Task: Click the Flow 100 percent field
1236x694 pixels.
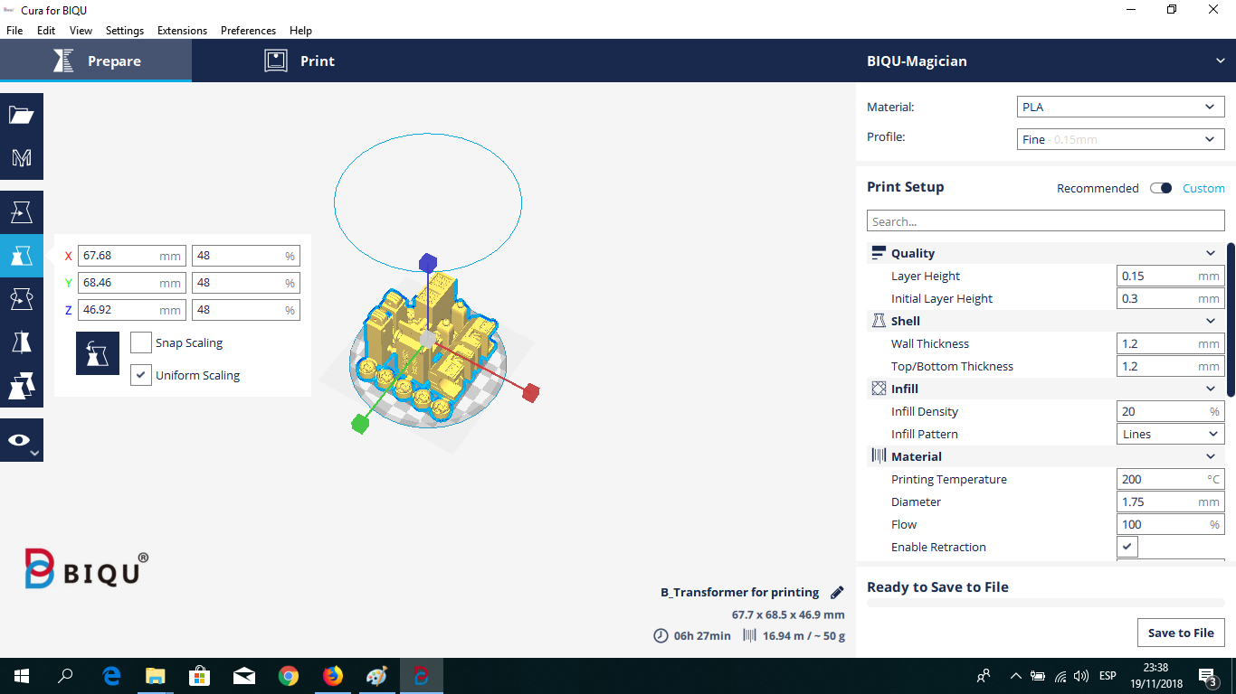Action: 1171,524
